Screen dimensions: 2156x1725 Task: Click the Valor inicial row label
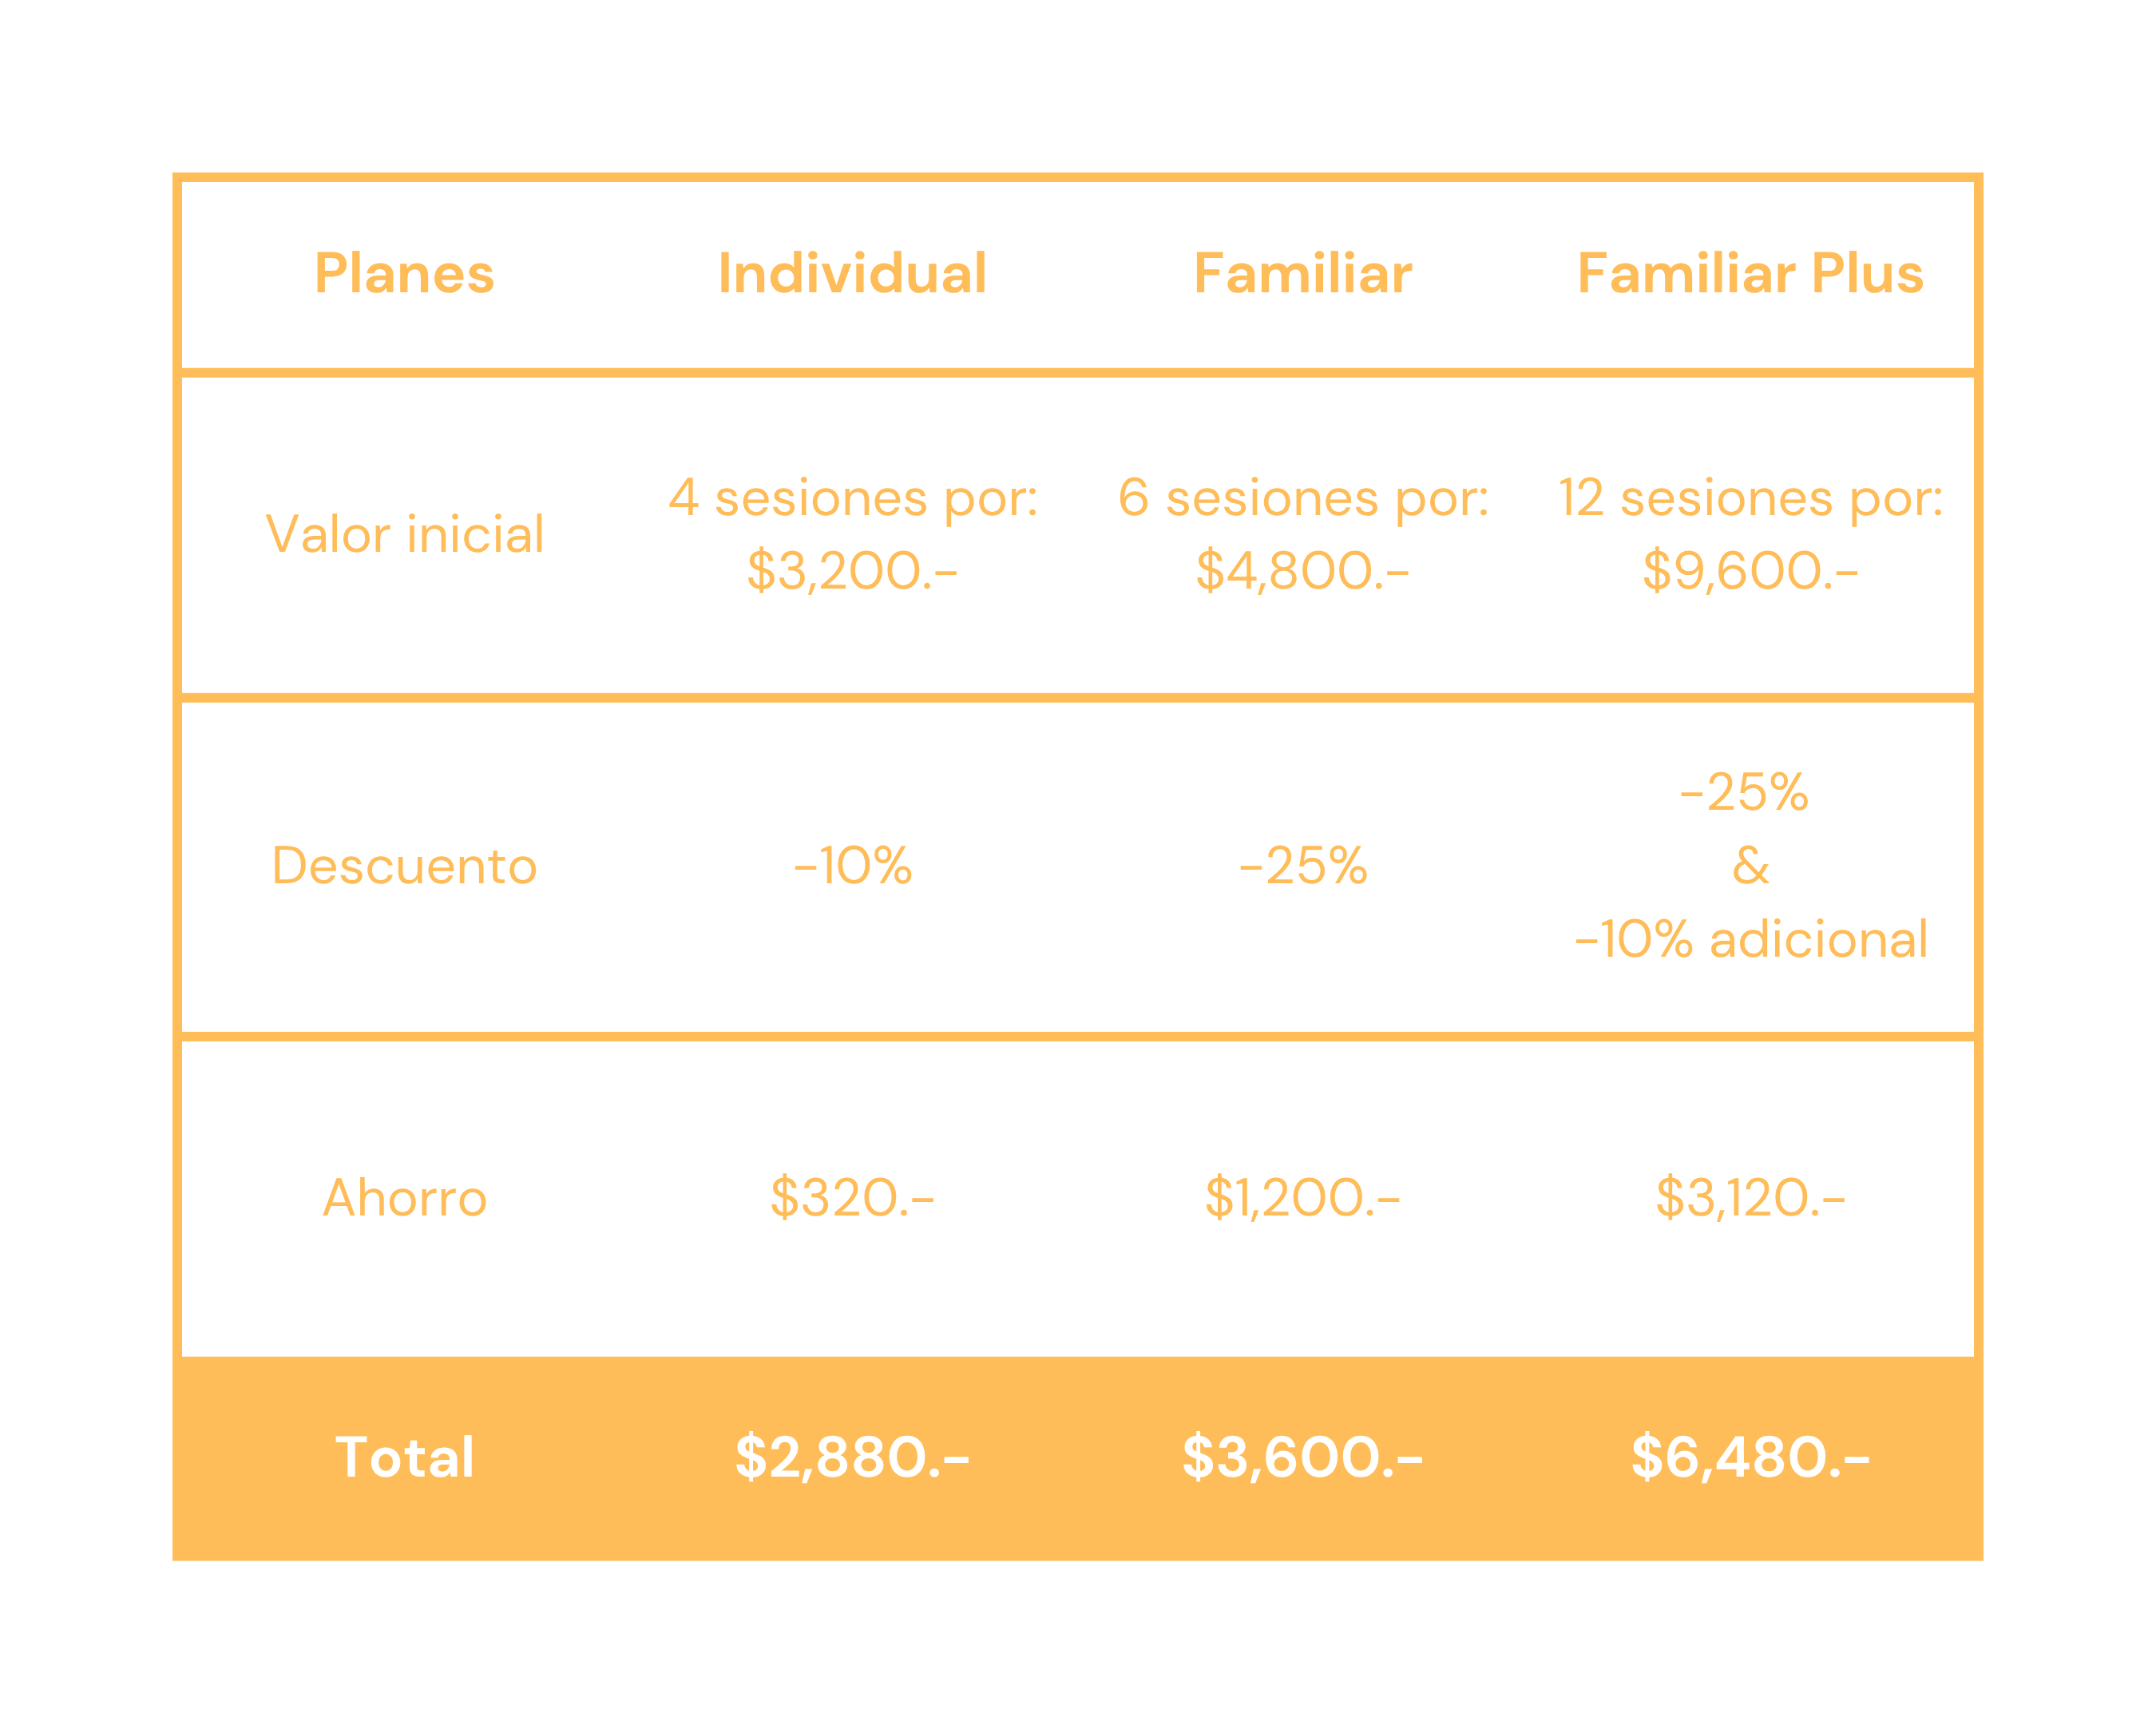point(404,534)
